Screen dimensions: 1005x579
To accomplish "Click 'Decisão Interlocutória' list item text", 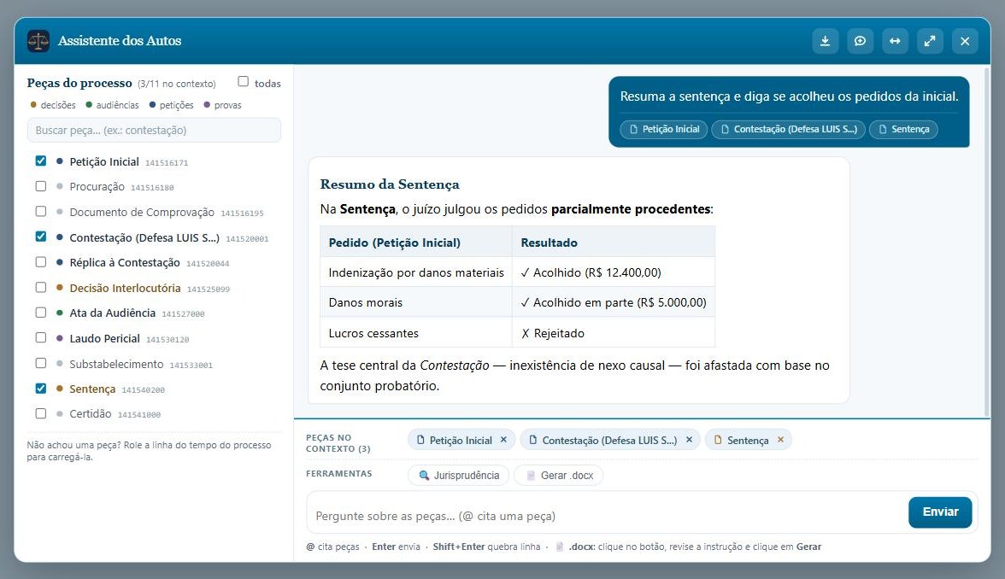I will click(x=125, y=289).
